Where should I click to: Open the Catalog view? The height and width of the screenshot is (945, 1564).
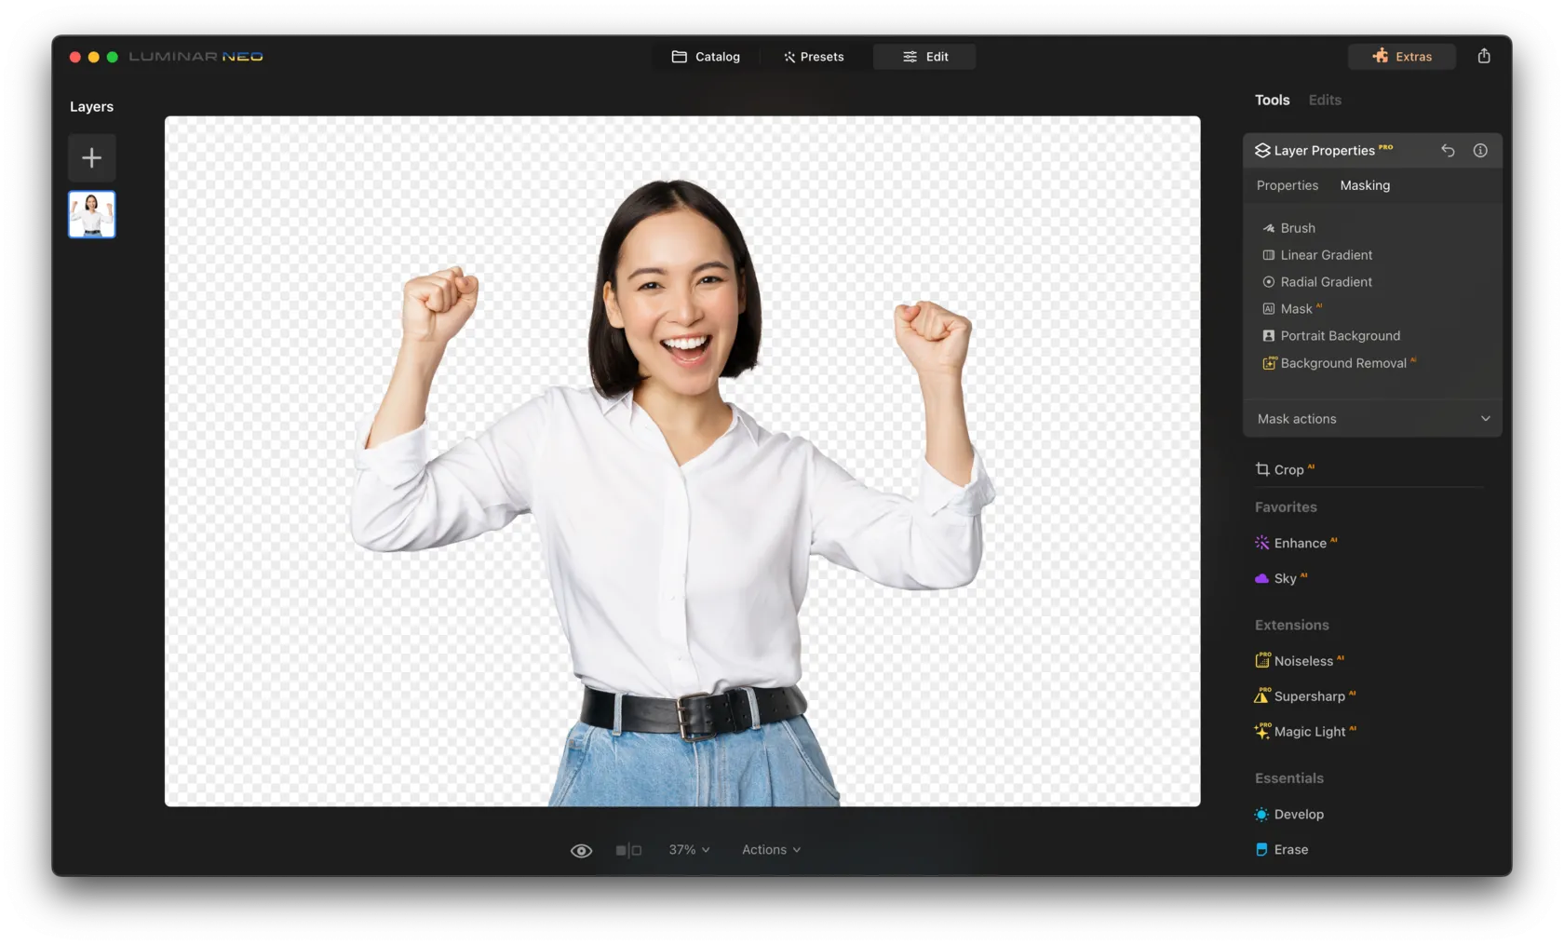706,57
